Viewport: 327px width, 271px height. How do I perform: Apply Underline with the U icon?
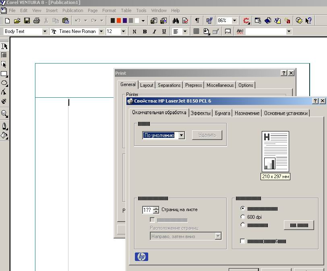click(164, 32)
